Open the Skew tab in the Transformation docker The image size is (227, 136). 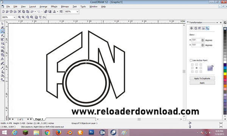coord(207,28)
